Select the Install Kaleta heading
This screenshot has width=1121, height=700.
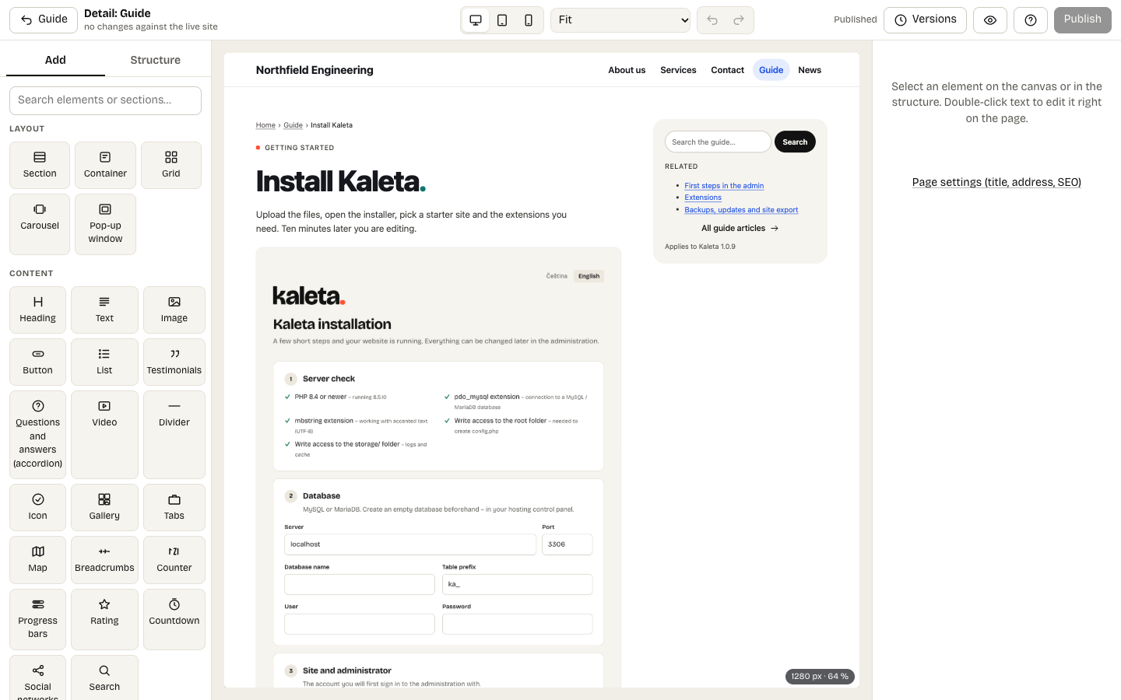[341, 181]
